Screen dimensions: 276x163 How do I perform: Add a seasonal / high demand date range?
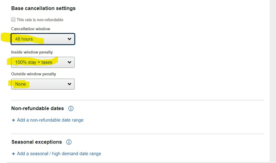point(59,154)
